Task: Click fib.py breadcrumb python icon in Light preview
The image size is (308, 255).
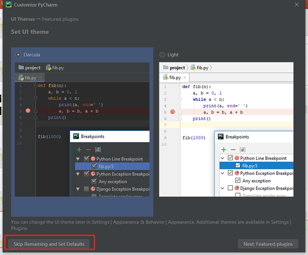Action: (x=193, y=68)
